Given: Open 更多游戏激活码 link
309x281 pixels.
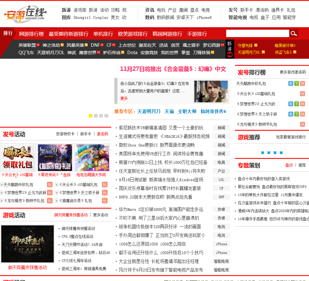Looking at the screenshot, I should 293,72.
